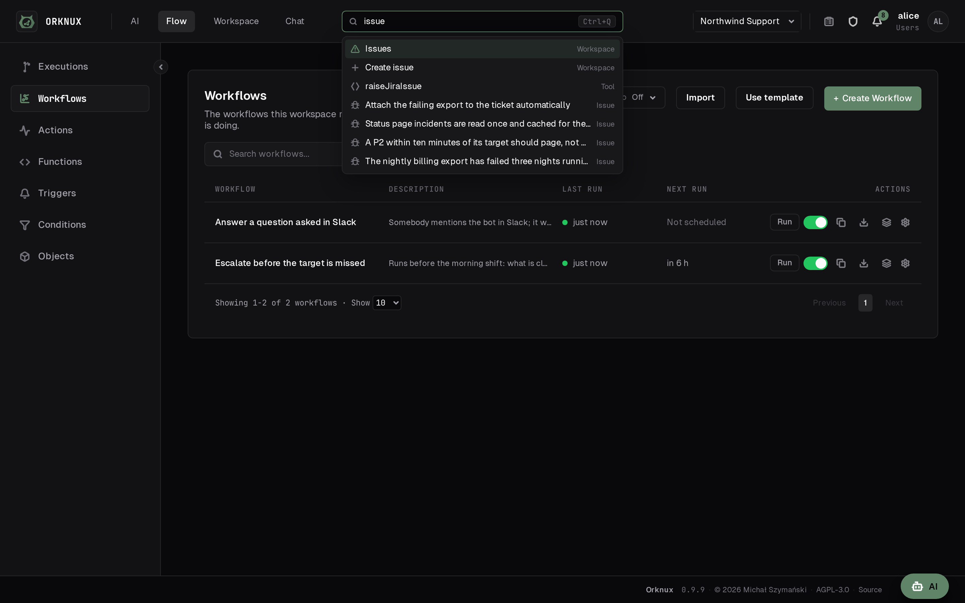965x603 pixels.
Task: Download the Escalate before the target workflow
Action: pos(864,263)
